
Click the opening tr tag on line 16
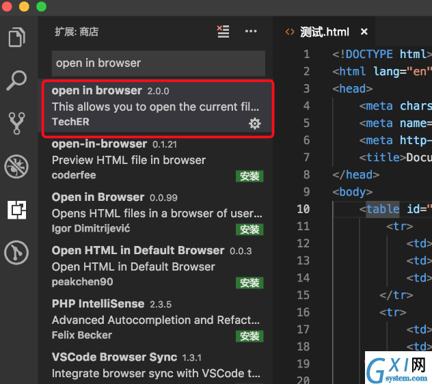[393, 312]
